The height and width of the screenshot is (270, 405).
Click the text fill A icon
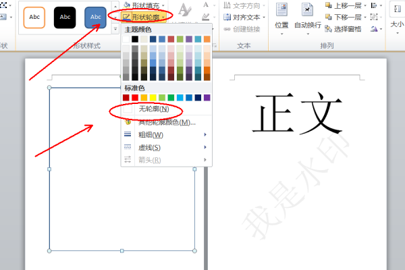pyautogui.click(x=206, y=5)
